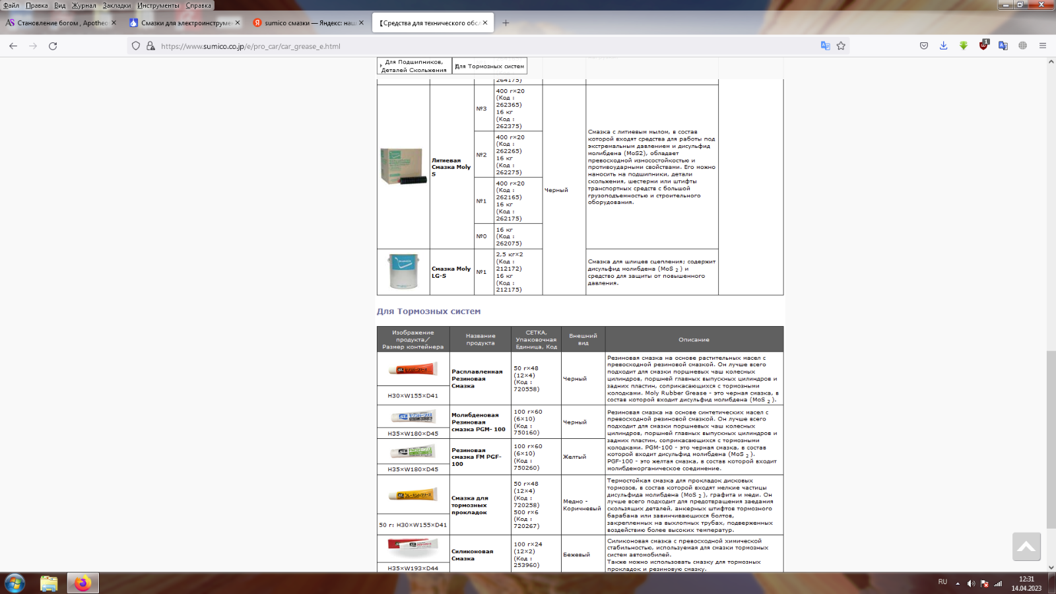Go back to the previous page

pos(13,46)
